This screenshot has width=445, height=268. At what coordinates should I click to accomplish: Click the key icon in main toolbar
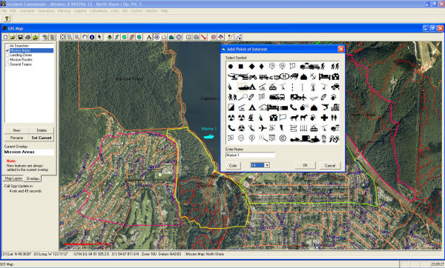[7, 19]
